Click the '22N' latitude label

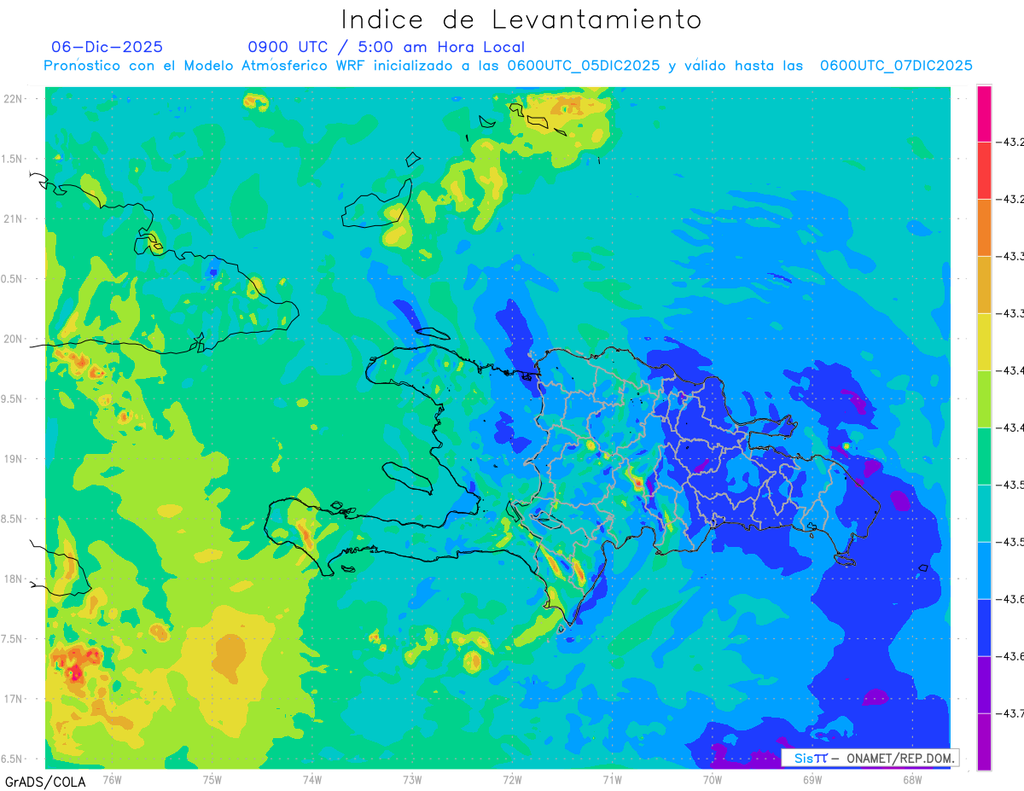click(x=14, y=98)
